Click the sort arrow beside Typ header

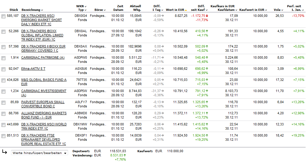pos(85,10)
